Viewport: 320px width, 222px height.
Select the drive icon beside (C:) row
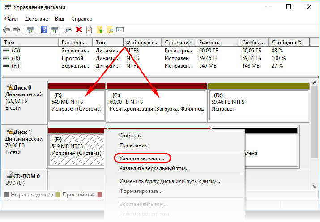[6, 51]
